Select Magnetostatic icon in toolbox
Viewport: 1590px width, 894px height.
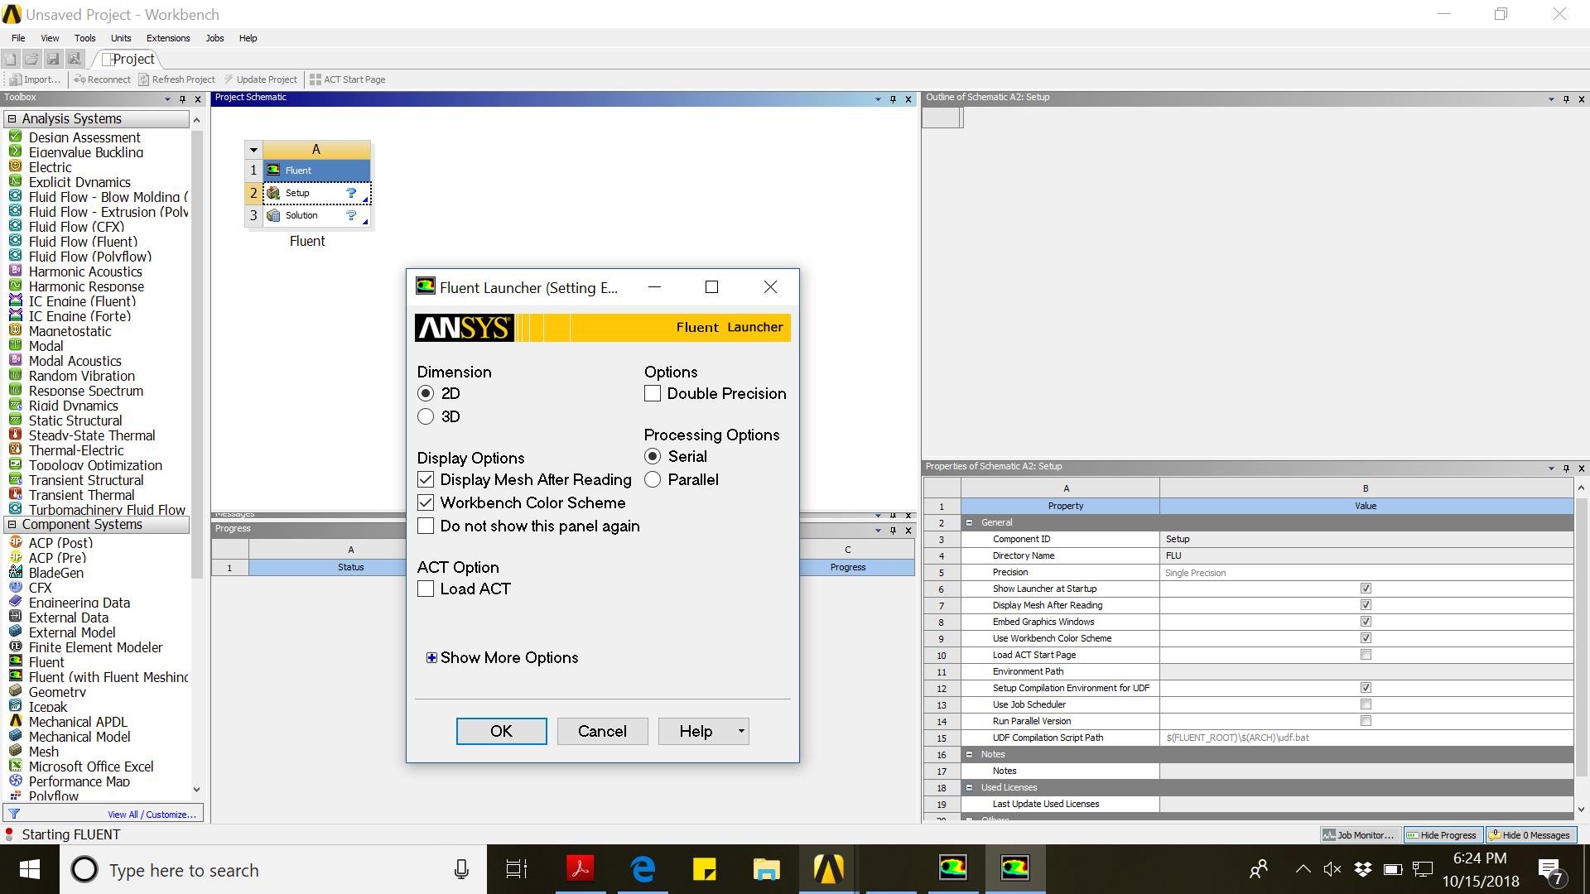coord(15,330)
